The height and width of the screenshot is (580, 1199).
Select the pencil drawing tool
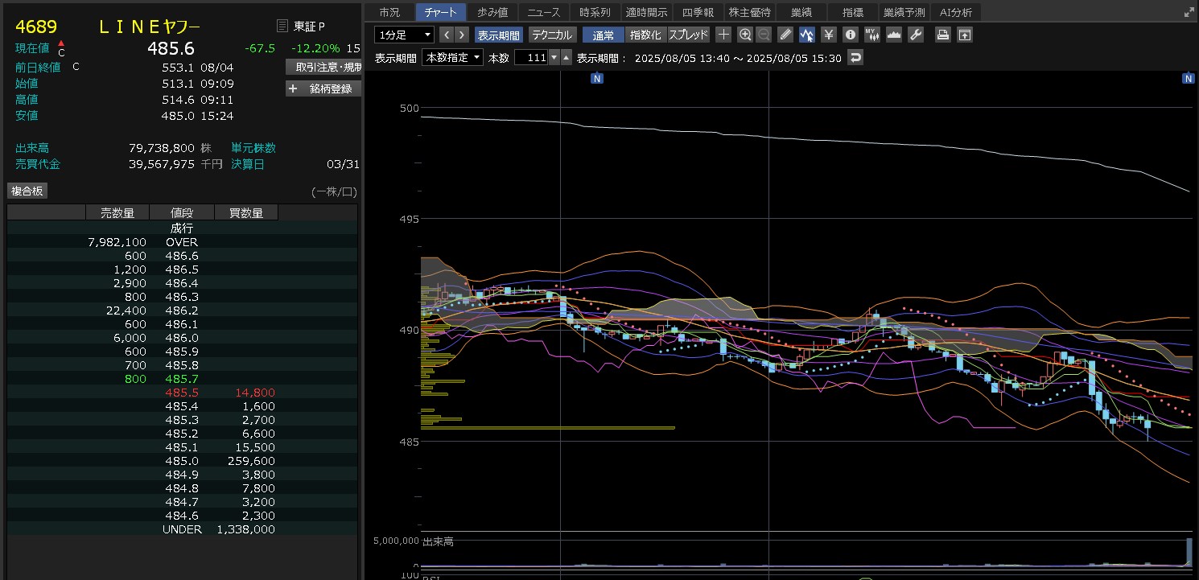786,35
